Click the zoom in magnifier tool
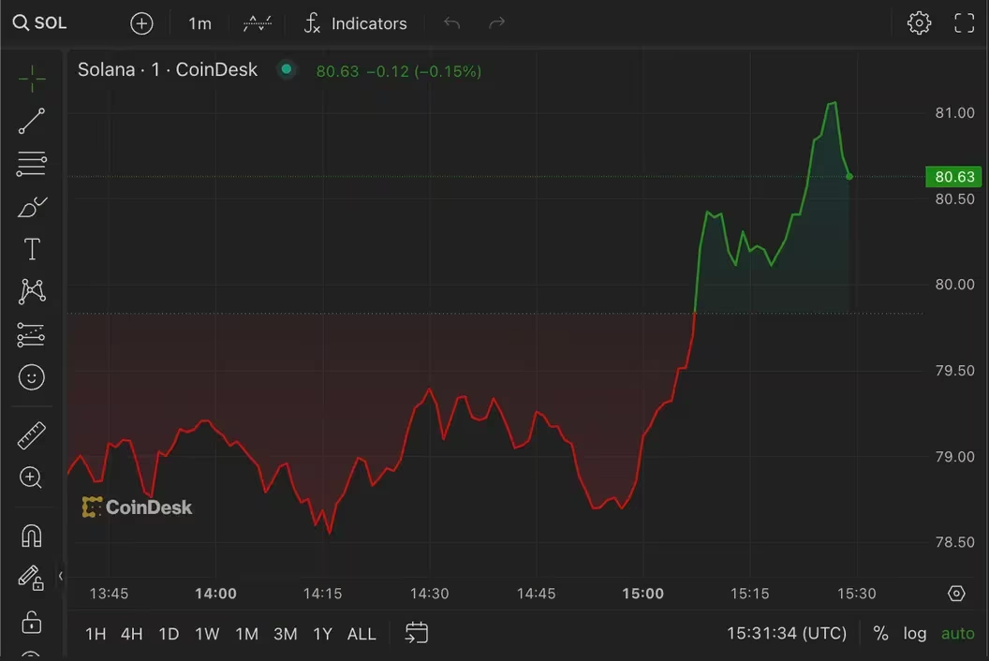Image resolution: width=989 pixels, height=661 pixels. 32,478
